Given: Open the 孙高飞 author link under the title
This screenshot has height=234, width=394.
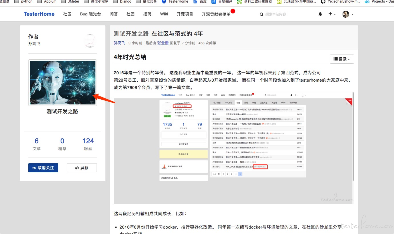Looking at the screenshot, I should pyautogui.click(x=119, y=43).
